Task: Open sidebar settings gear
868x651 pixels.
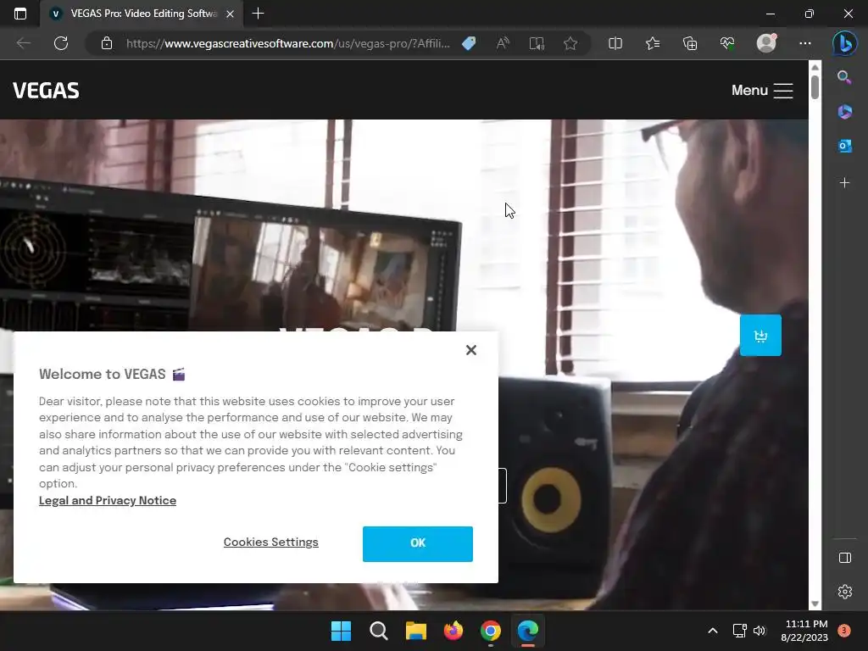Action: (845, 592)
